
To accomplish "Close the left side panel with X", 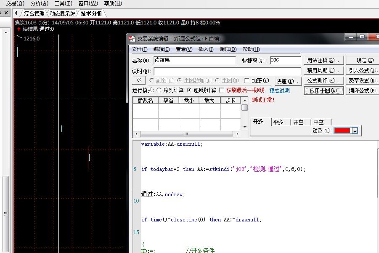I will coord(6,13).
